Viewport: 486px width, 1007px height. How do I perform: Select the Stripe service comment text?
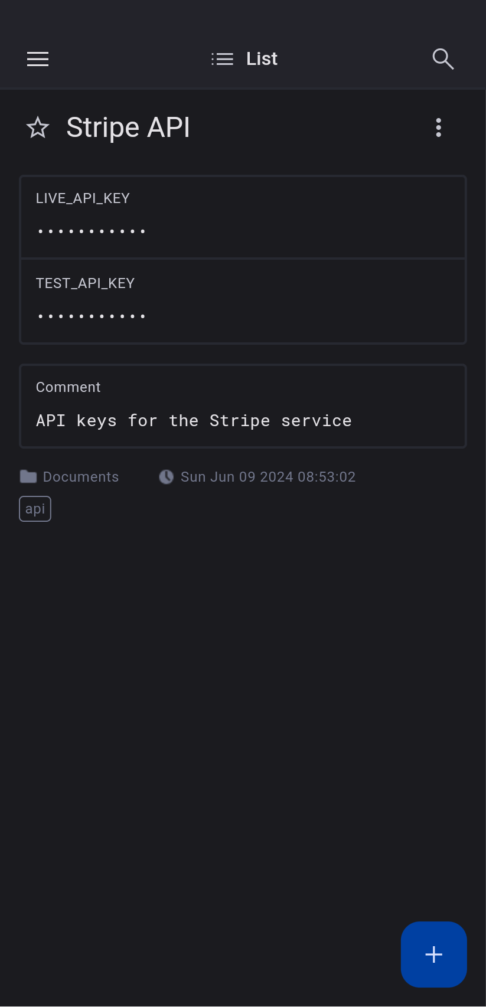(194, 421)
